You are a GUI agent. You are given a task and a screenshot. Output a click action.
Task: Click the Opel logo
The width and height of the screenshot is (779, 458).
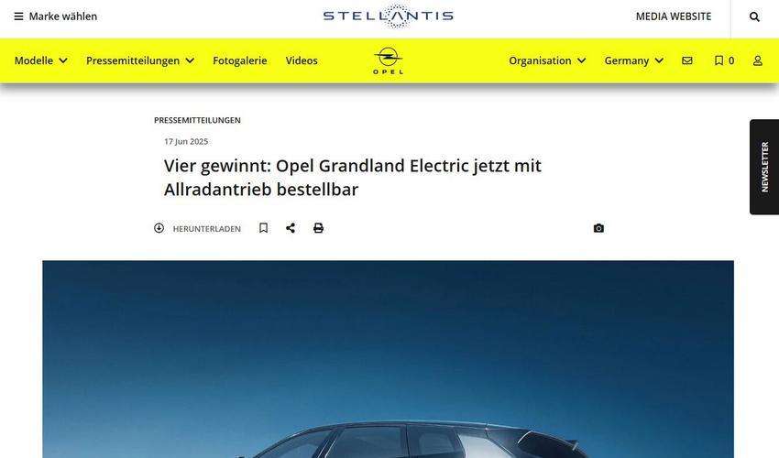388,60
